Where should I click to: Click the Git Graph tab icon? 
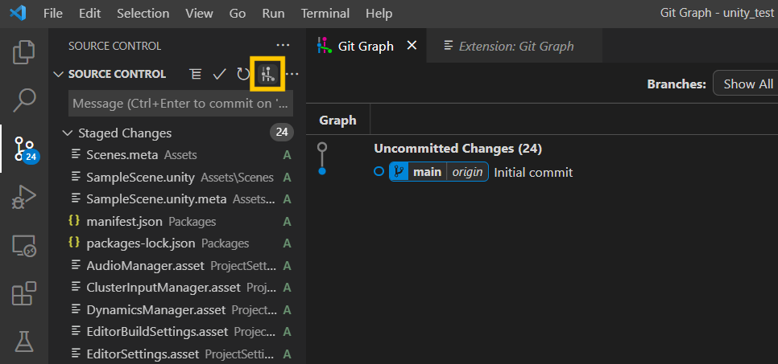pos(324,46)
